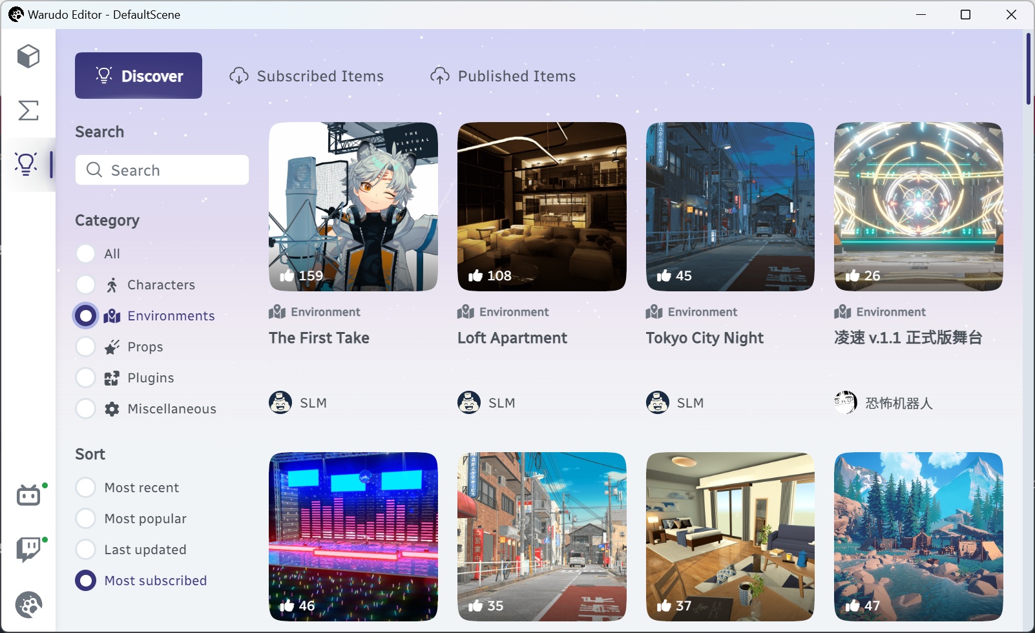This screenshot has height=633, width=1035.
Task: Click the likes thumbs-up on Tokyo City Night
Action: (x=664, y=276)
